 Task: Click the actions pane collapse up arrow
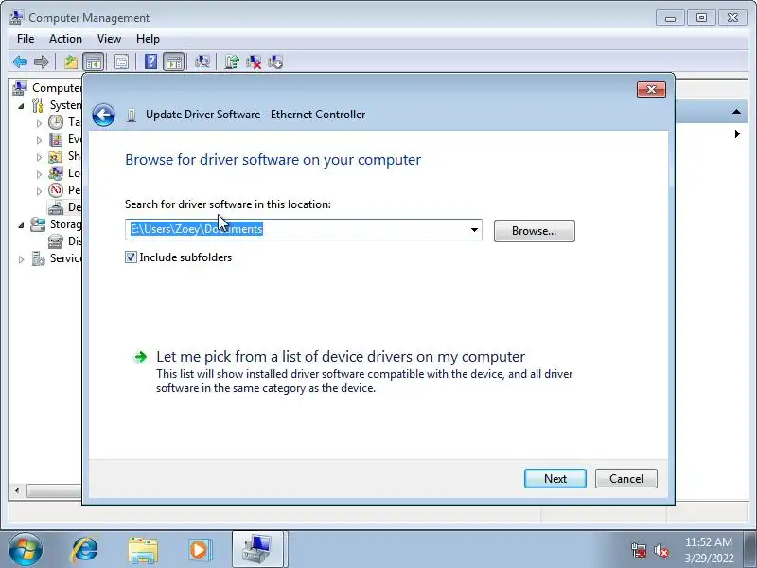[x=736, y=112]
